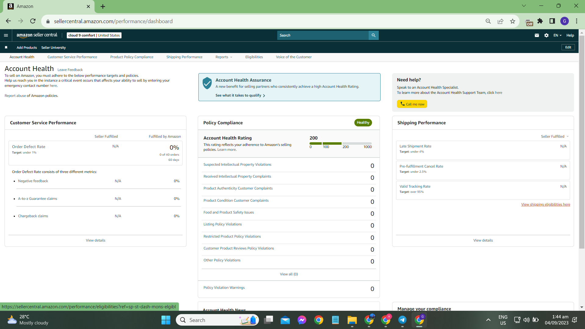Expand the EN language dropdown
Screen dimensions: 585x329
coord(557,35)
